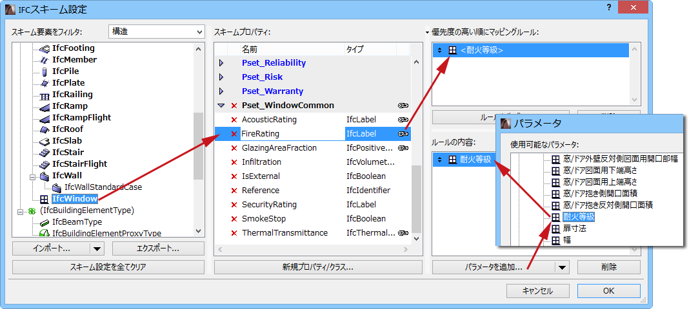
Task: Click the link icon on FireRating row
Action: tap(403, 134)
